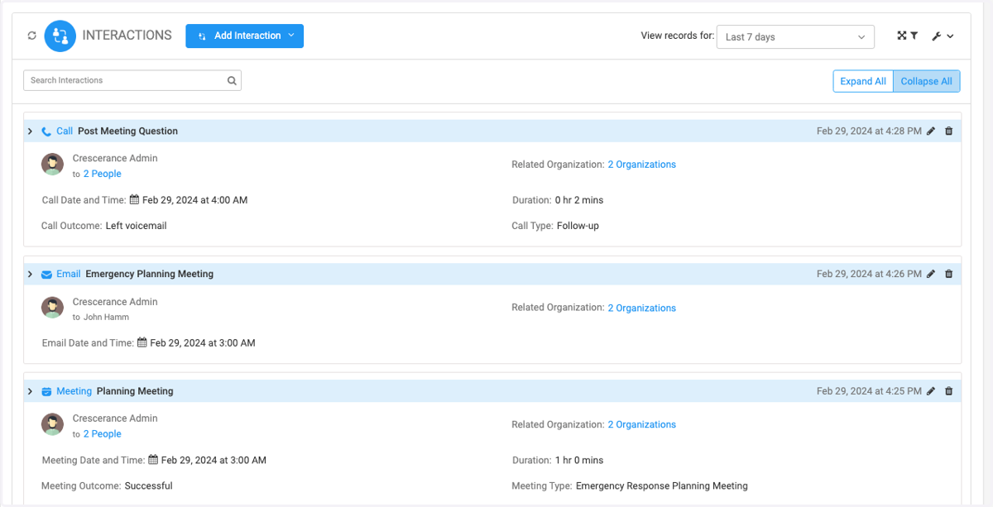Click the 1 hr 0 mins duration
Image resolution: width=993 pixels, height=507 pixels.
[580, 460]
